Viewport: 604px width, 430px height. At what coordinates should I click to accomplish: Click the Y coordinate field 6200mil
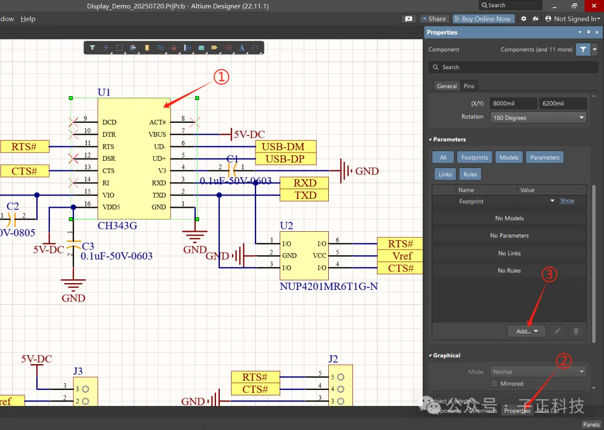point(563,103)
